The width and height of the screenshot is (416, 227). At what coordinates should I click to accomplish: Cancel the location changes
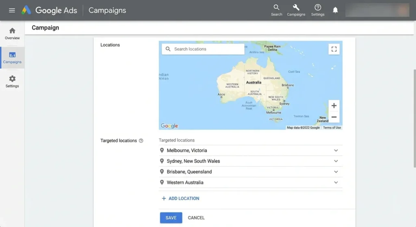click(x=196, y=218)
